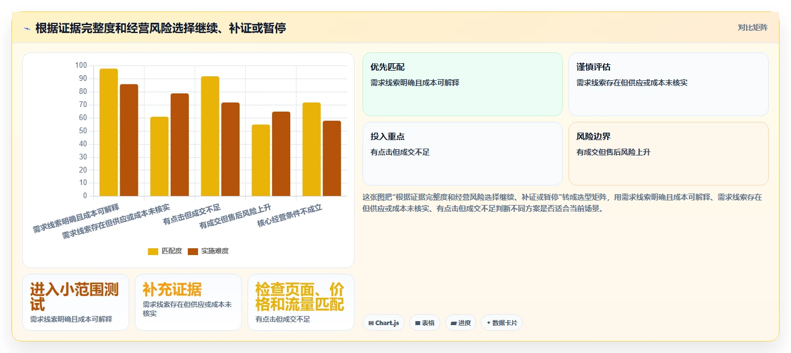Image resolution: width=791 pixels, height=353 pixels.
Task: Open the 谨慎评估 matrix card
Action: tap(668, 84)
